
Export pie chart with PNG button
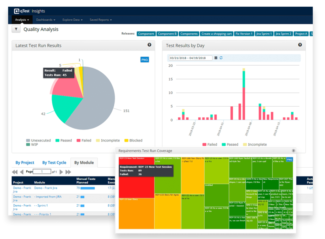(144, 60)
